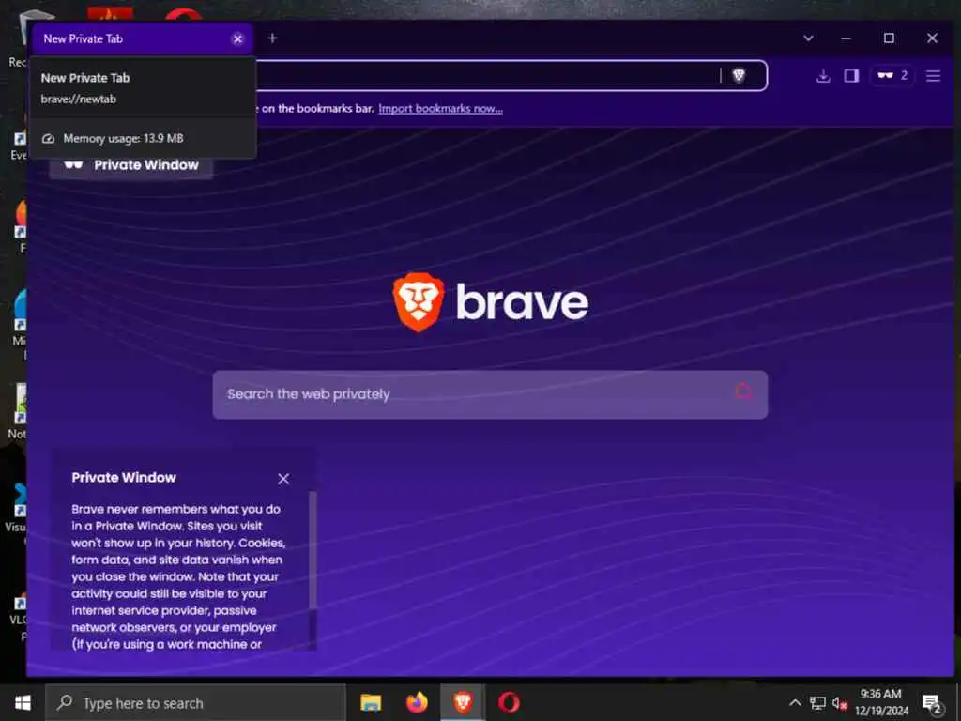Select the New Private Tab tab
The image size is (961, 721).
143,38
